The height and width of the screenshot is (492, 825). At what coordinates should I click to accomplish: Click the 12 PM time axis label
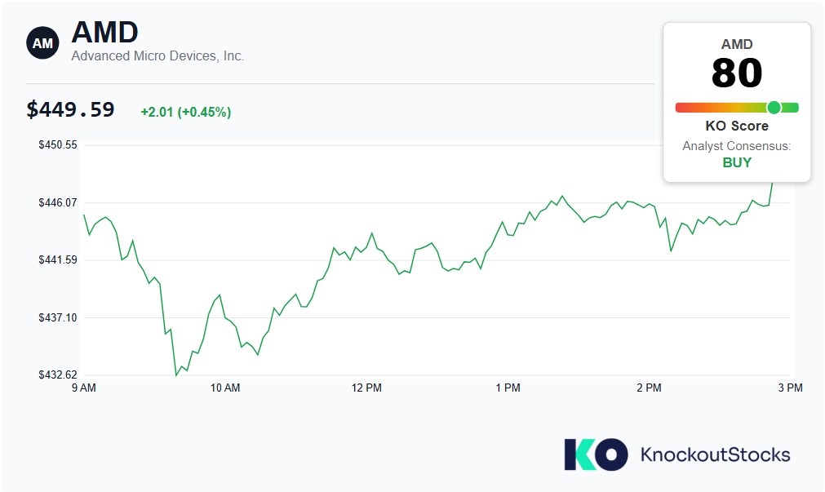(366, 388)
